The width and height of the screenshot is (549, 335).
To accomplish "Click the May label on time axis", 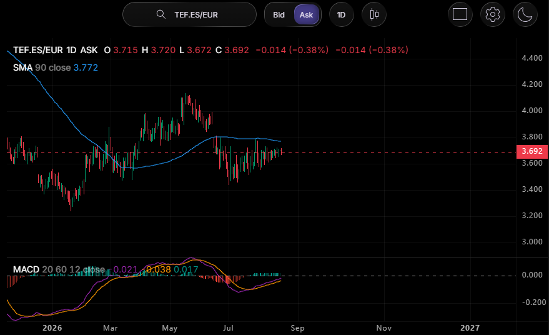I will (x=170, y=328).
